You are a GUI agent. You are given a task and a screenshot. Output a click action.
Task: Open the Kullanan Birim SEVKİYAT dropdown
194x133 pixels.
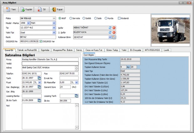pos(110,37)
